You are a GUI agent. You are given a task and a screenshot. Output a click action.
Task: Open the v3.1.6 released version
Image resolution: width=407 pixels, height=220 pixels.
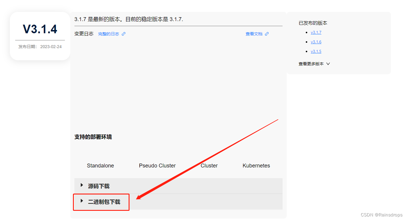click(x=316, y=42)
